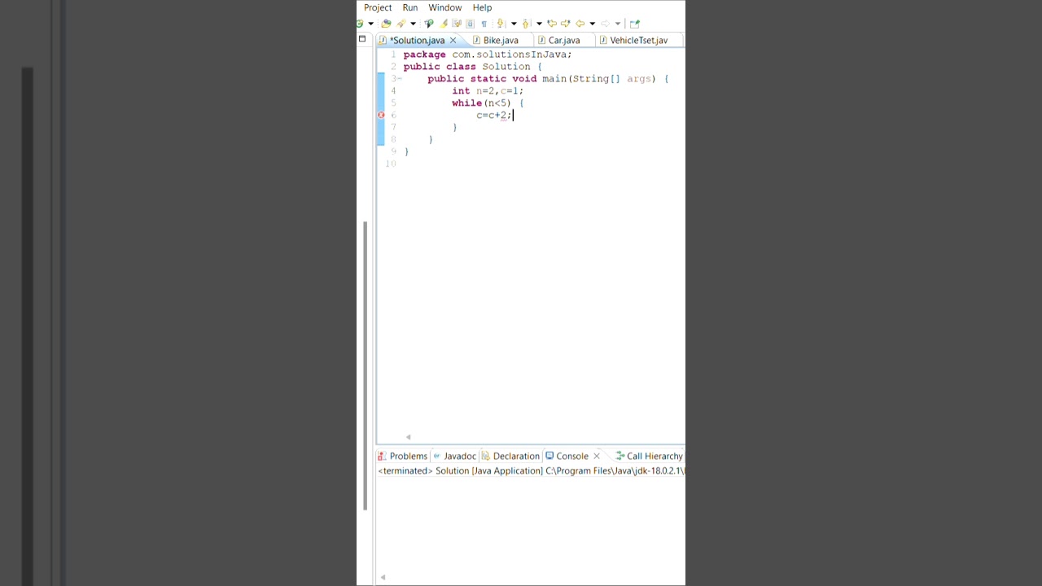Open the Call Hierarchy view tab
Screen dimensions: 1042x586
point(650,456)
